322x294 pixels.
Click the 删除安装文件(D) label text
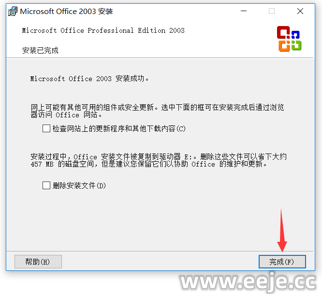coord(79,185)
